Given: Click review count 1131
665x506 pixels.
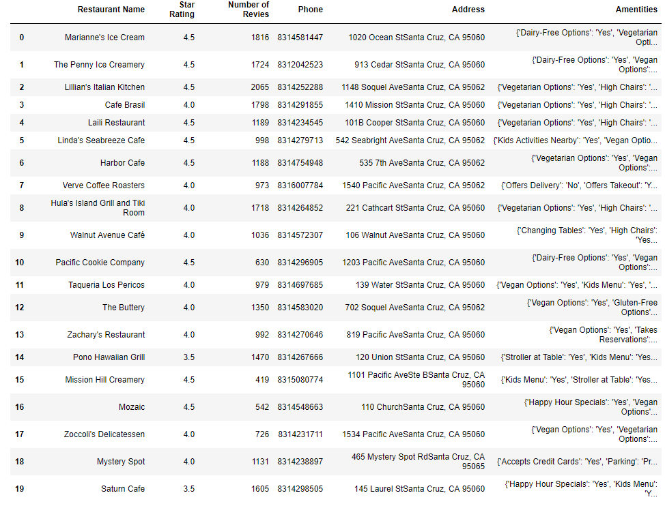Looking at the screenshot, I should pyautogui.click(x=260, y=462).
